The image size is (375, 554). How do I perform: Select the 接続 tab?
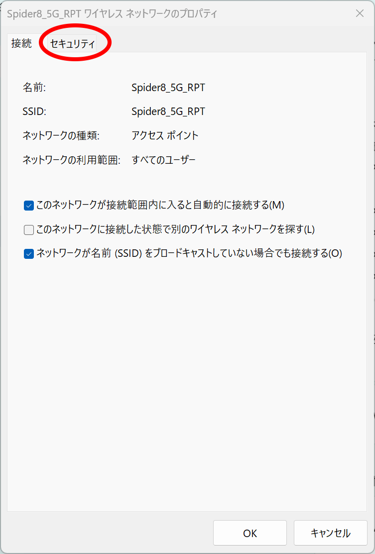coord(21,43)
